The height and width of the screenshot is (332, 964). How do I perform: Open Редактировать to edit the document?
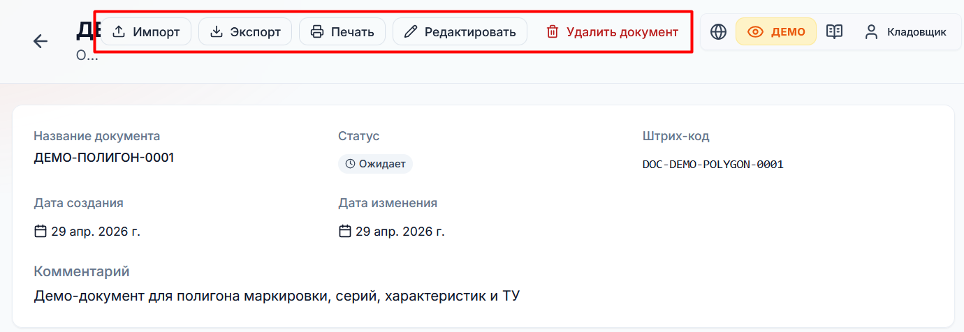coord(460,31)
